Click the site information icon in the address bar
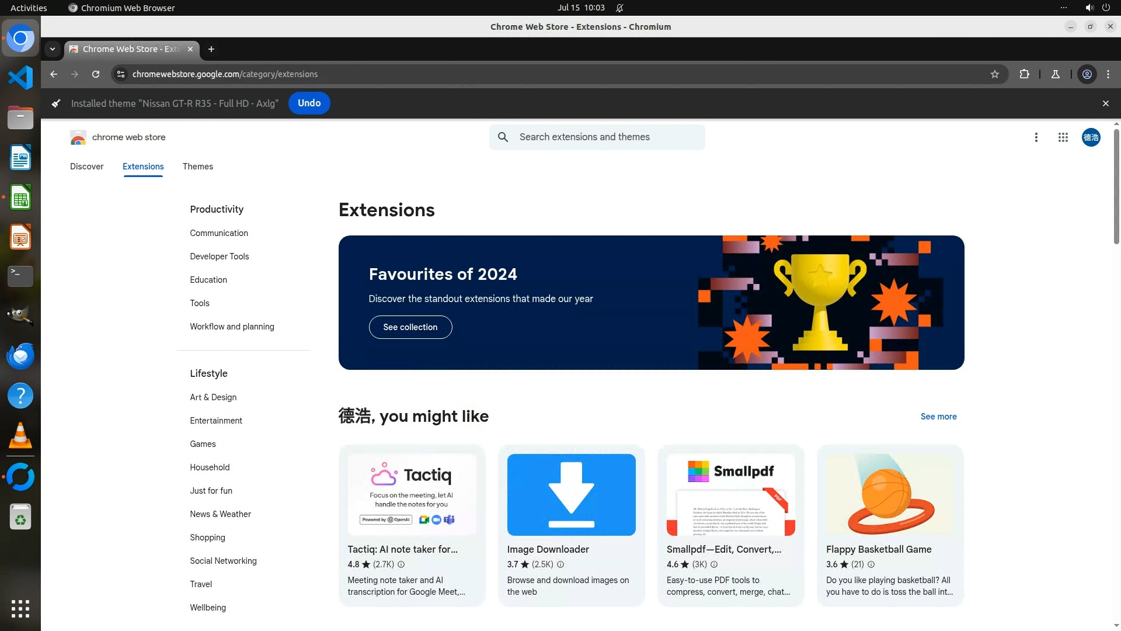 pos(121,74)
